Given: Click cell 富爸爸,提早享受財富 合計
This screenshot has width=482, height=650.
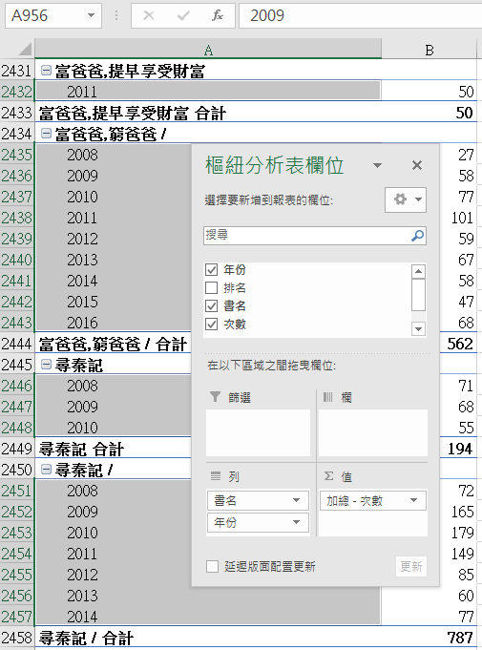Looking at the screenshot, I should pos(208,113).
